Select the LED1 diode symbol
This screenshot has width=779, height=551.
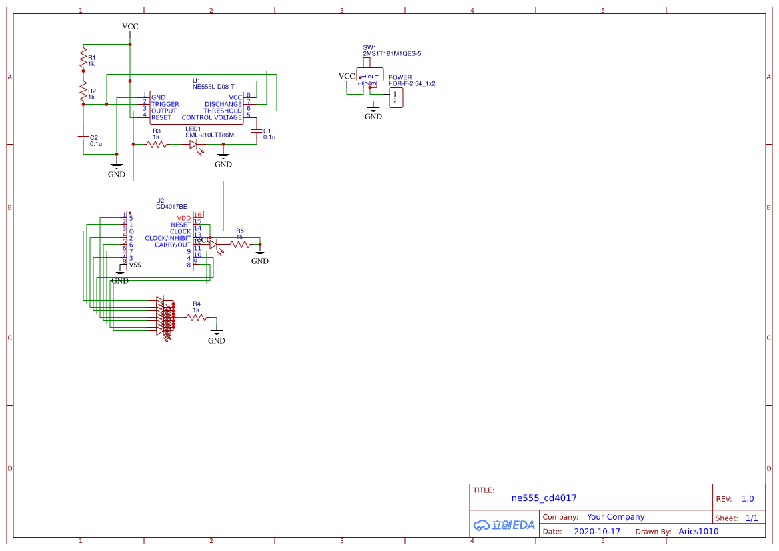click(x=196, y=147)
